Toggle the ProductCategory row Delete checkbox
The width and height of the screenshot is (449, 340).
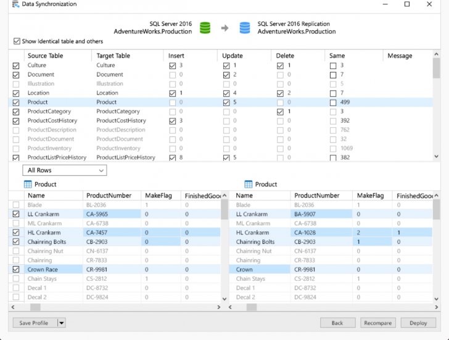pos(280,112)
